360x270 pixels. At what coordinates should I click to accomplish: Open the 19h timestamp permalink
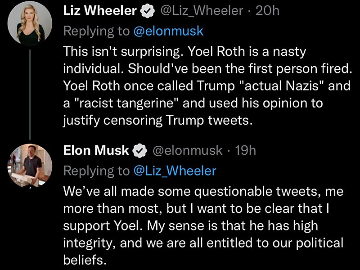[245, 150]
